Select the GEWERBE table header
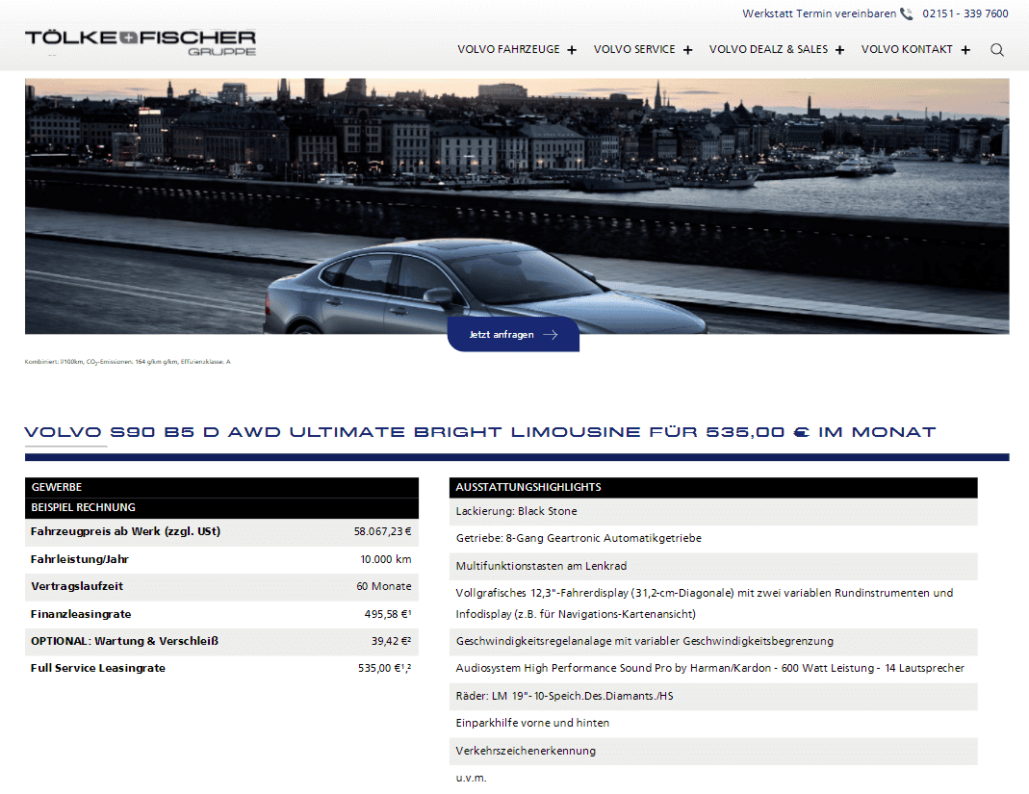The image size is (1029, 794). coord(221,488)
